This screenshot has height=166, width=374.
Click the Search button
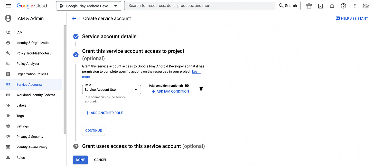pos(288,6)
